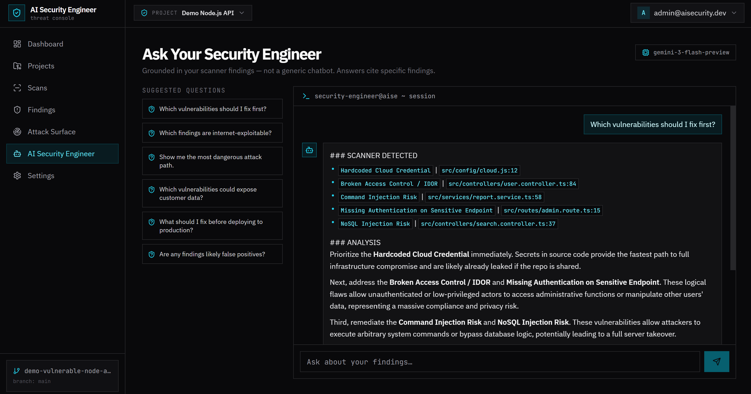Click the shield logo icon in header
This screenshot has width=751, height=394.
click(17, 13)
